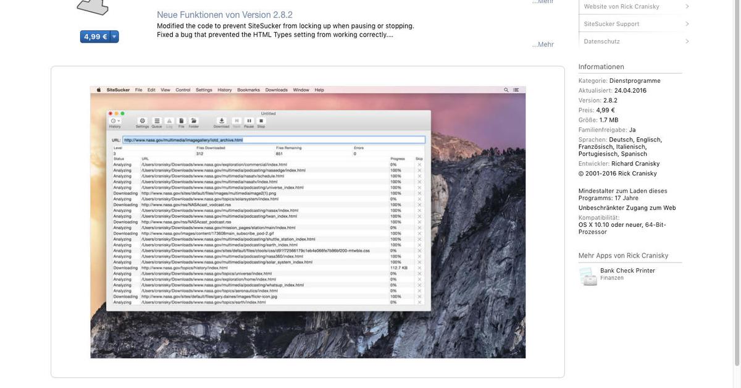The height and width of the screenshot is (388, 741).
Task: Open the Bank Check Printer app link
Action: (x=627, y=271)
